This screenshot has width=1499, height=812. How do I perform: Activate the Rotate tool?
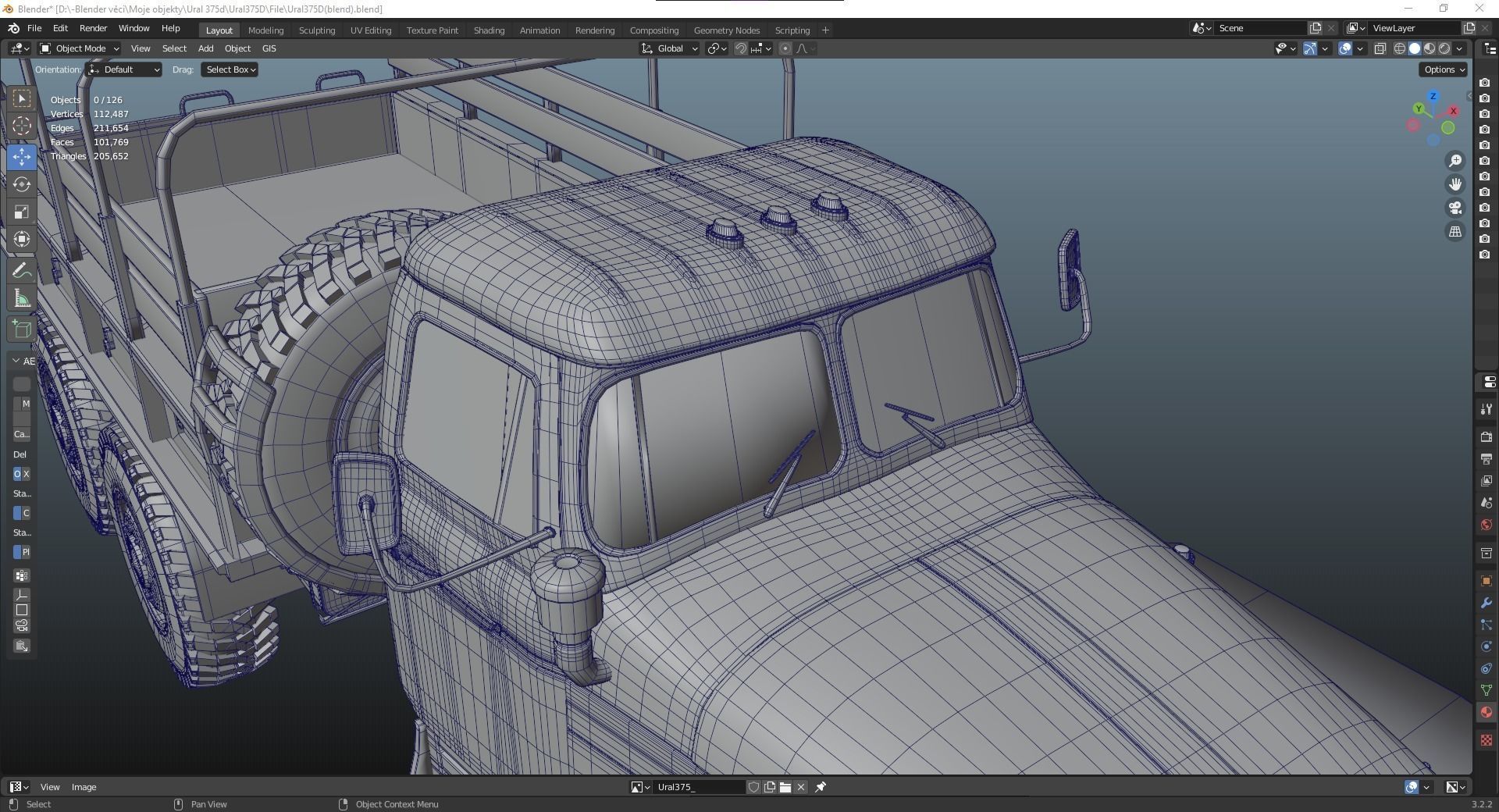click(22, 184)
